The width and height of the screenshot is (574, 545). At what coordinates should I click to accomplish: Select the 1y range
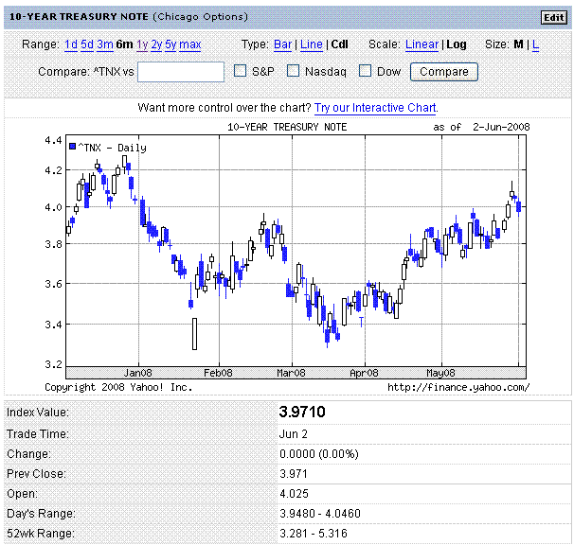click(142, 44)
